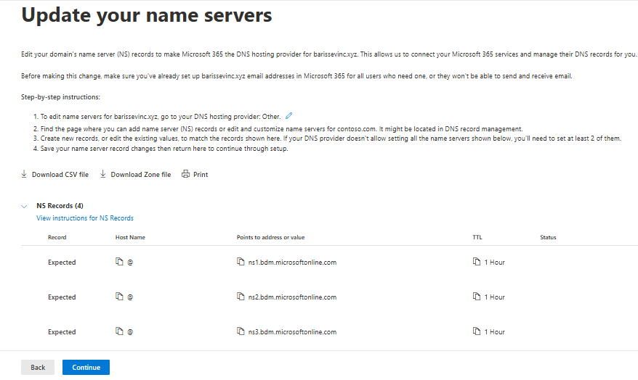The width and height of the screenshot is (638, 380).
Task: Copy the 1 Hour TTL for the ns3 row
Action: tap(477, 331)
